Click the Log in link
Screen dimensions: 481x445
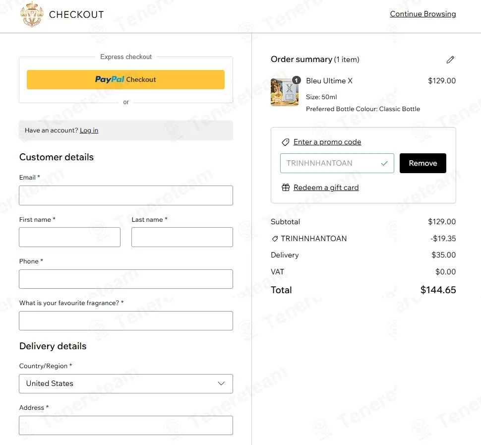89,130
